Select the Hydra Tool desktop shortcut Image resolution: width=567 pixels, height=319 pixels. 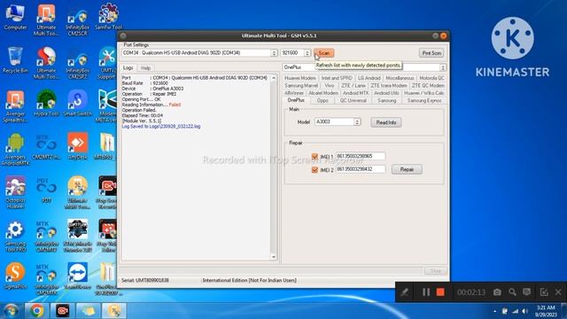coord(46,103)
